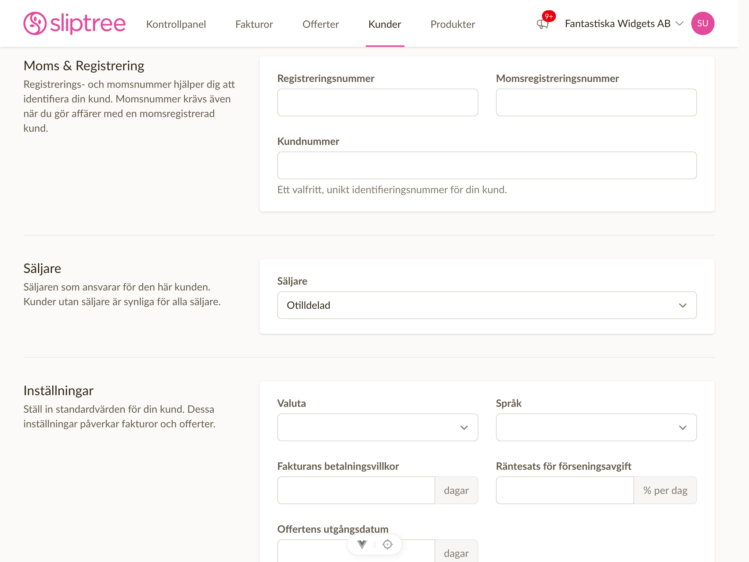Switch to the Fakturor tab
Screen dimensions: 749x562
tap(254, 24)
